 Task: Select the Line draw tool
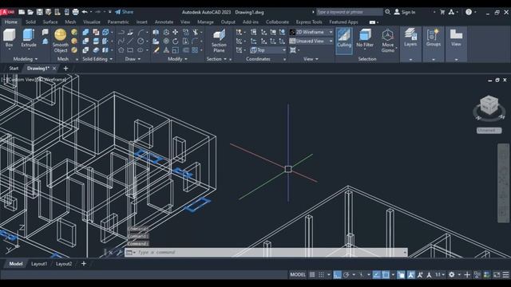pos(130,41)
